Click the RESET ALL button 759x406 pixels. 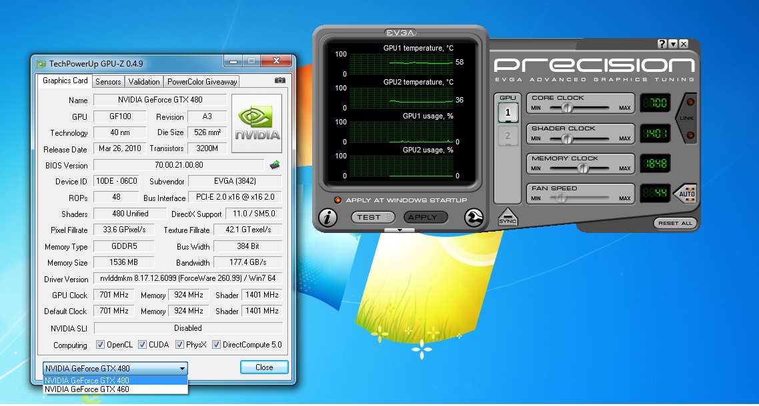(x=675, y=224)
